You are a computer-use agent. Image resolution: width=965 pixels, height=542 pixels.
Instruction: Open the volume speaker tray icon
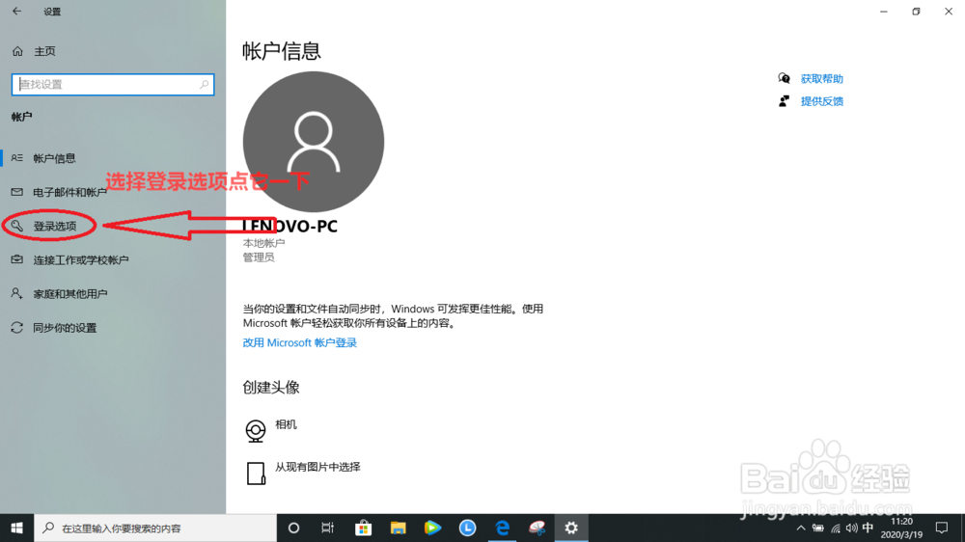(852, 528)
